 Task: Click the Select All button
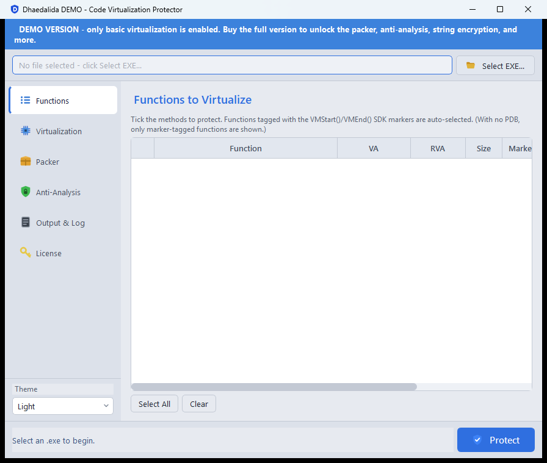[154, 404]
